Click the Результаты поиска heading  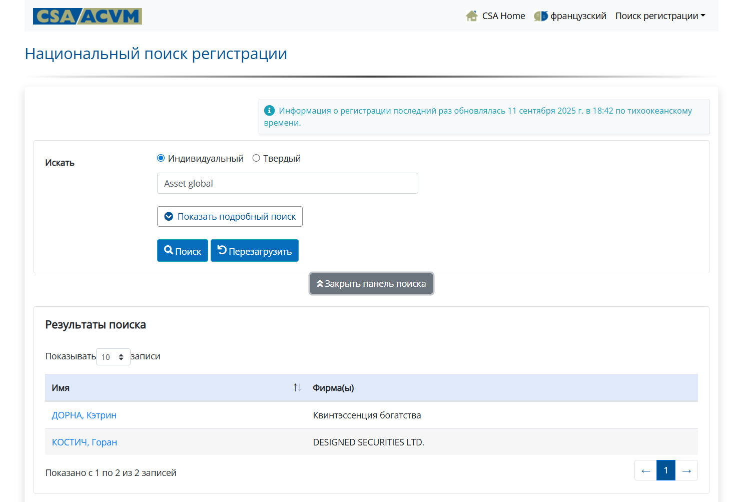[96, 325]
